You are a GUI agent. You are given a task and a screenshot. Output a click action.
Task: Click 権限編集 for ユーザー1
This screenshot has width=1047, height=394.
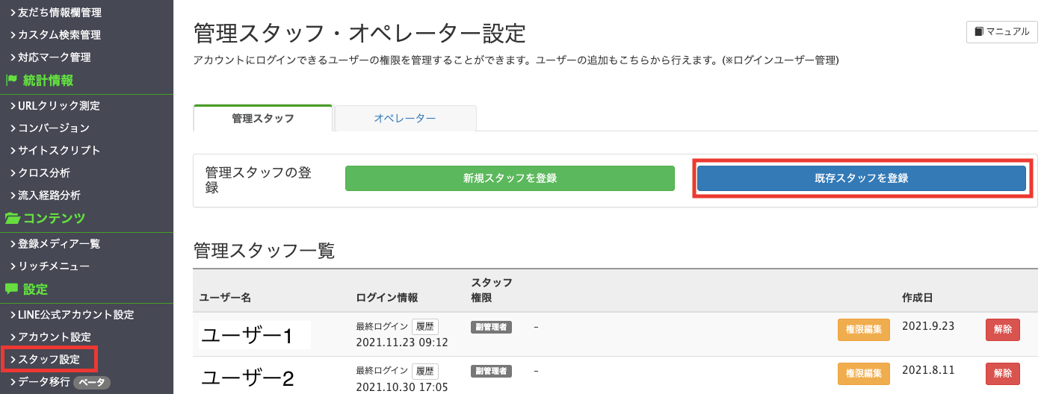(863, 330)
